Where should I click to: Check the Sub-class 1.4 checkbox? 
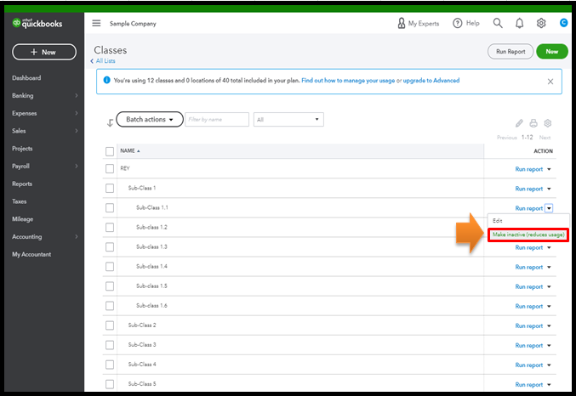(110, 267)
